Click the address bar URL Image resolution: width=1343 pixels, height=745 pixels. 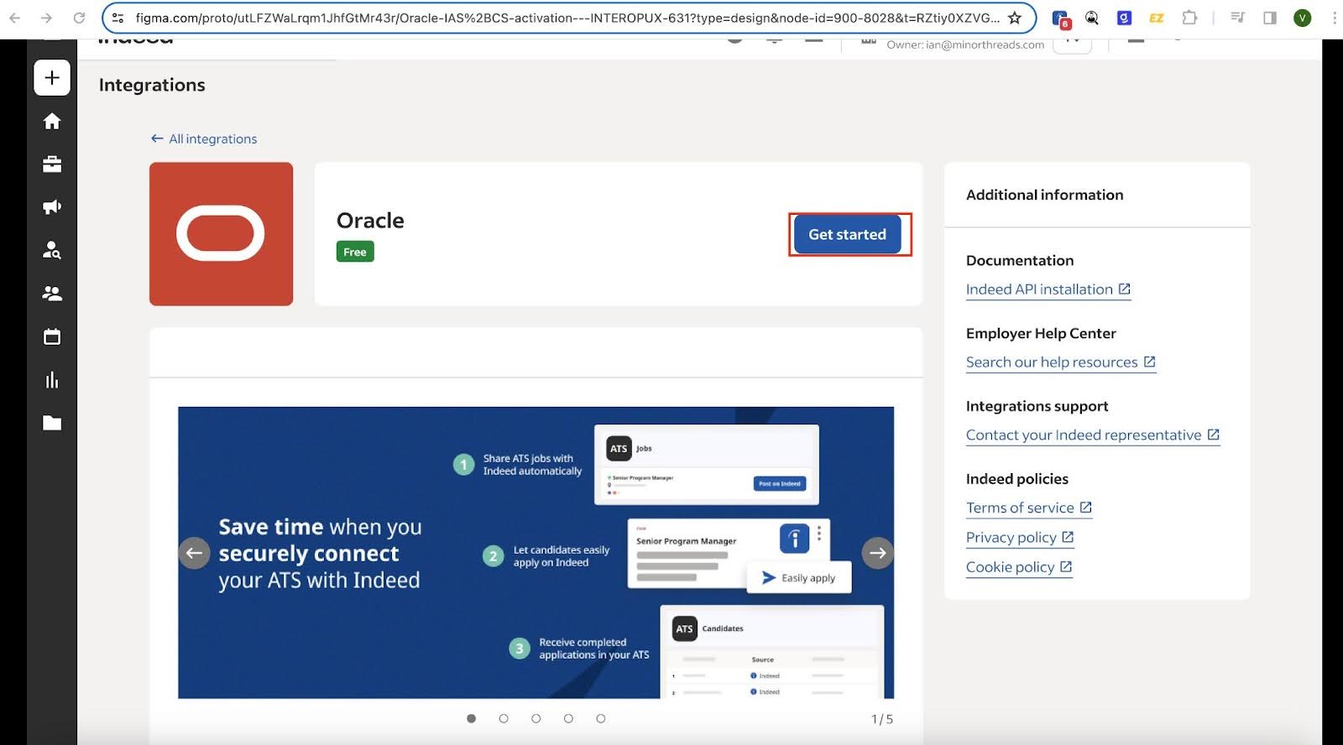point(567,18)
